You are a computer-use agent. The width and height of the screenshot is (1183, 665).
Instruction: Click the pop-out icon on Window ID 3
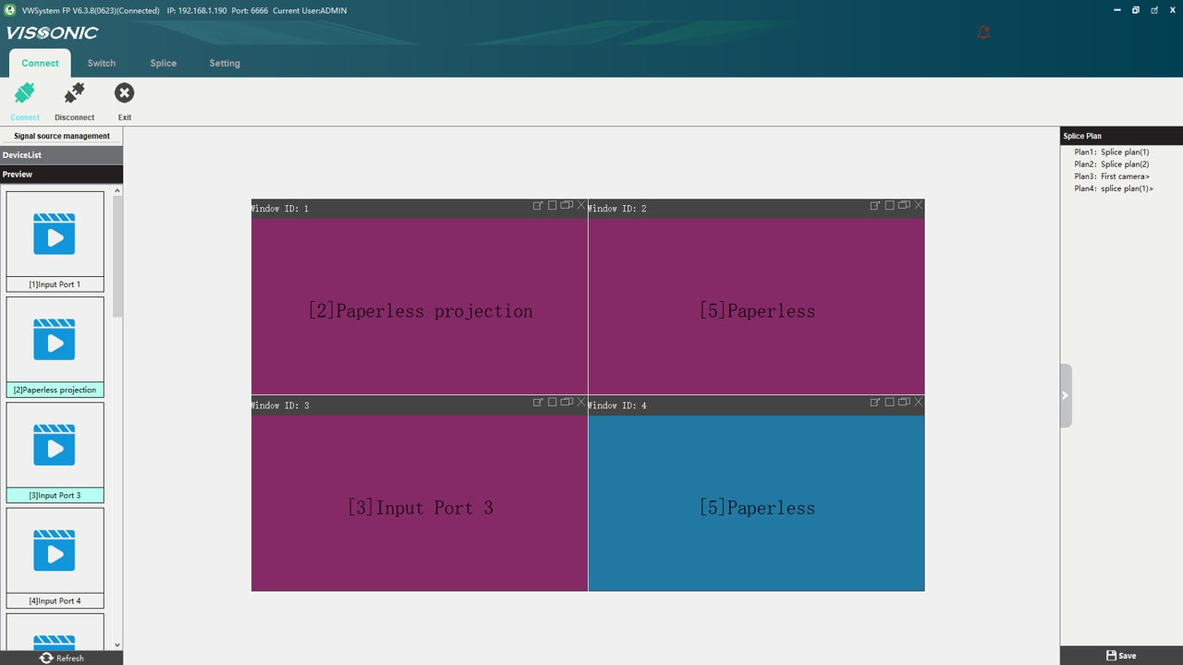[538, 403]
